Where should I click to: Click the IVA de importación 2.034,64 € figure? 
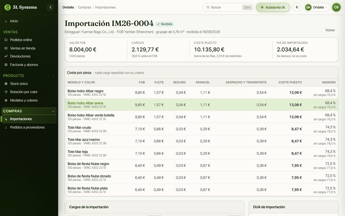(x=290, y=50)
